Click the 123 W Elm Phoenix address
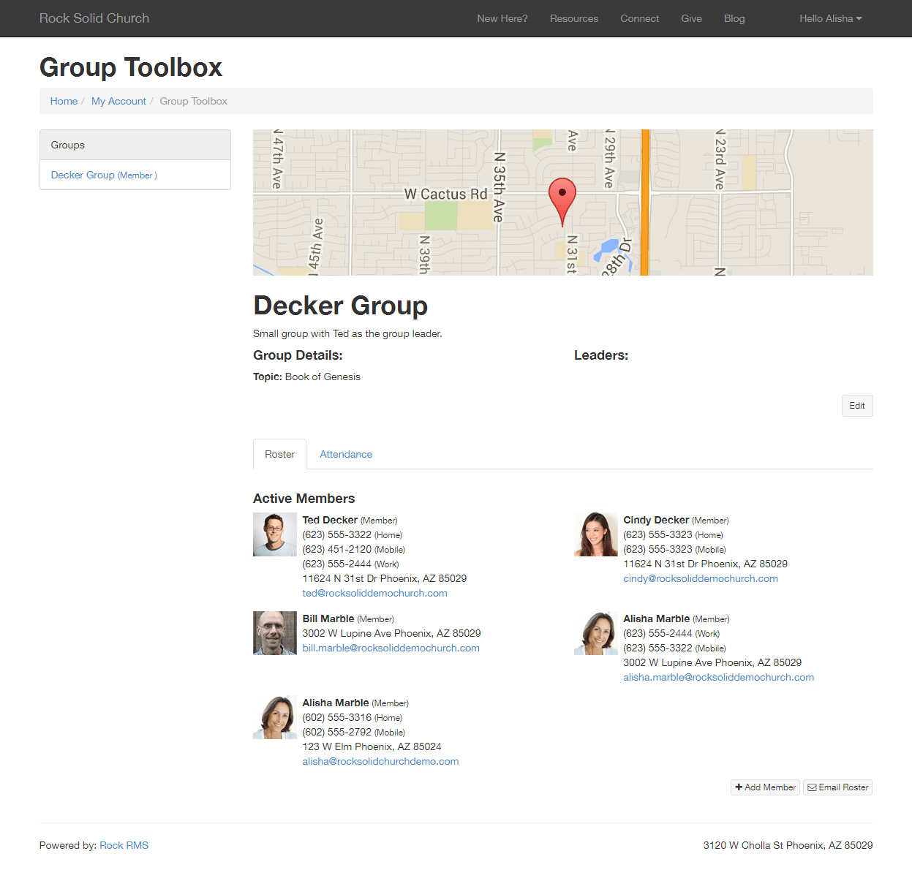 [372, 746]
